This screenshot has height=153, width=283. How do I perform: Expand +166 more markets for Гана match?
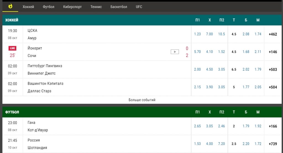point(273,126)
